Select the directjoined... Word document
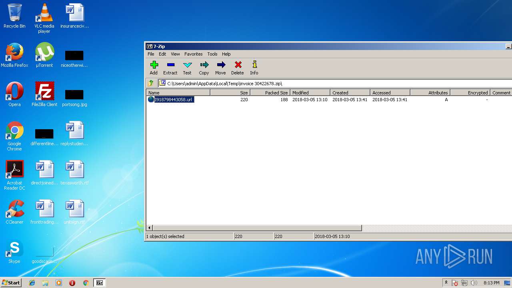512x288 pixels. tap(44, 173)
